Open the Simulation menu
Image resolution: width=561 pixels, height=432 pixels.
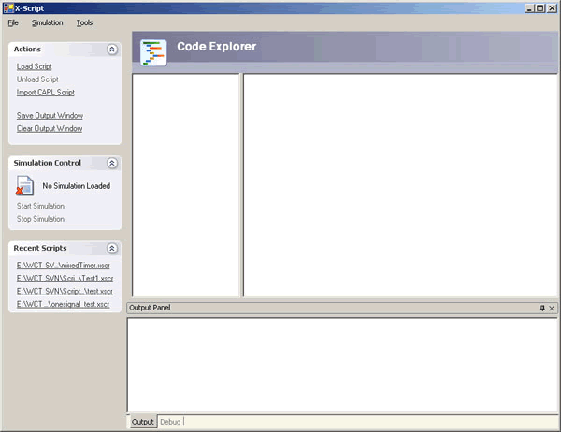(x=47, y=22)
